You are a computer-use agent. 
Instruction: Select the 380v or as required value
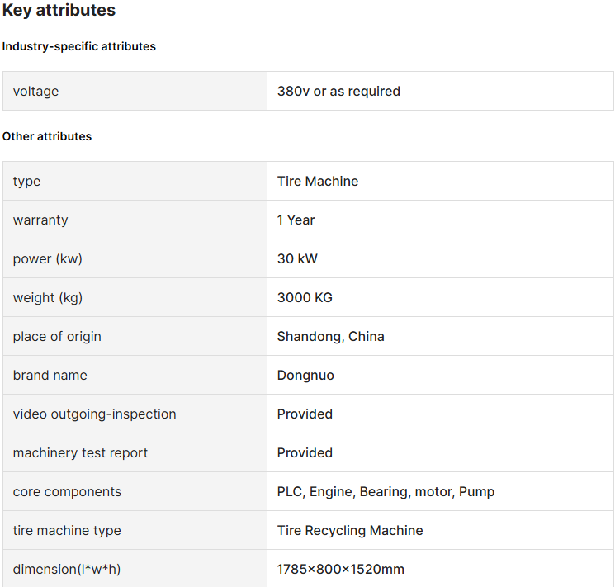(338, 91)
